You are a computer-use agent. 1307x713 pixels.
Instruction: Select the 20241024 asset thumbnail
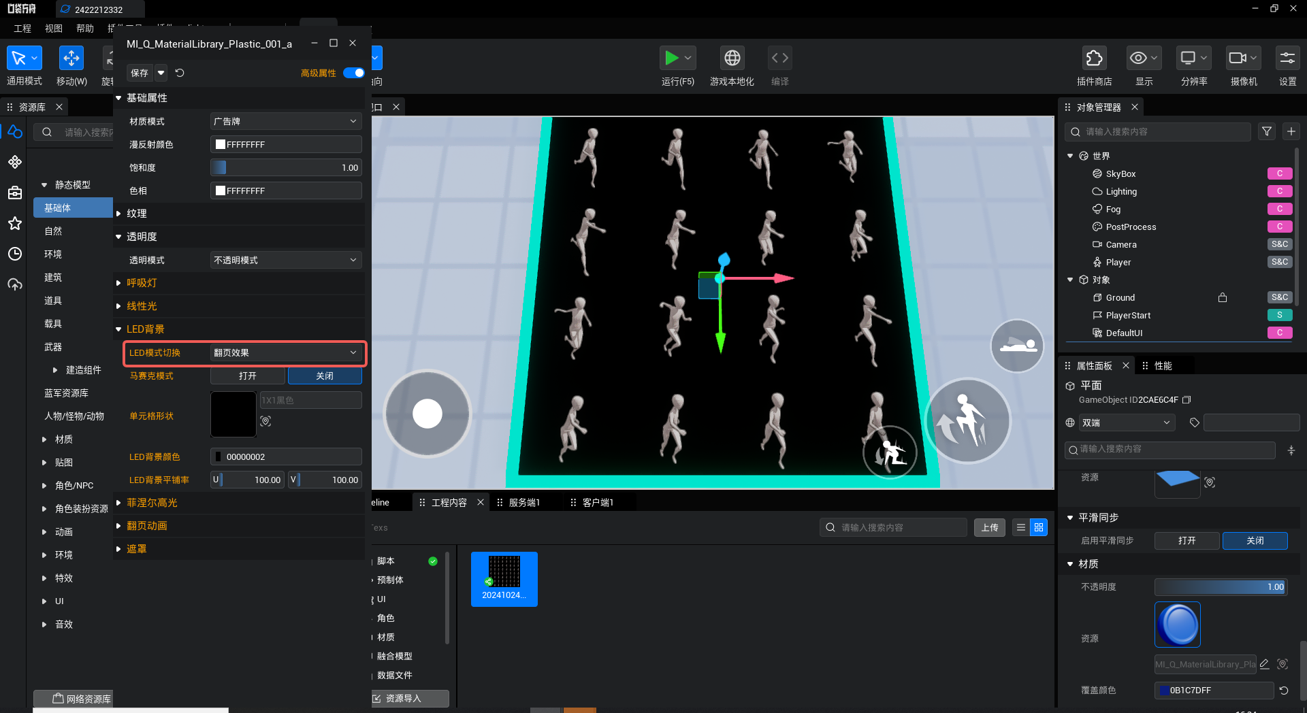tap(504, 579)
